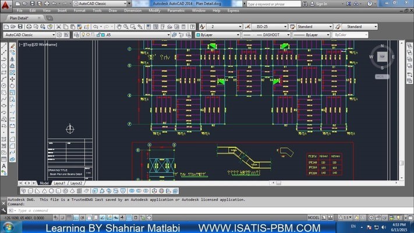Click the TOP face of ViewCube
This screenshot has height=233, width=414.
382,57
